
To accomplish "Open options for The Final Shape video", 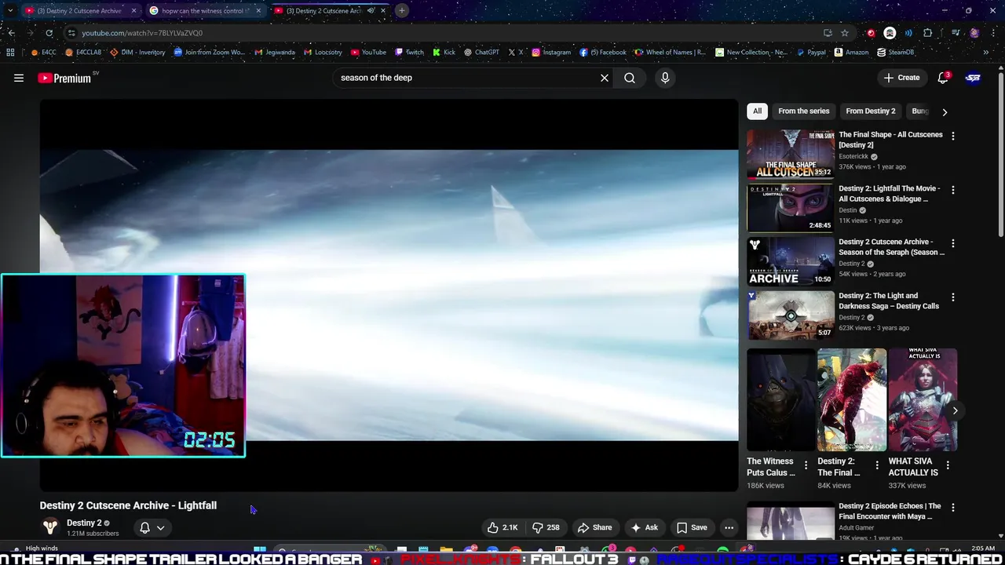I will pos(953,136).
